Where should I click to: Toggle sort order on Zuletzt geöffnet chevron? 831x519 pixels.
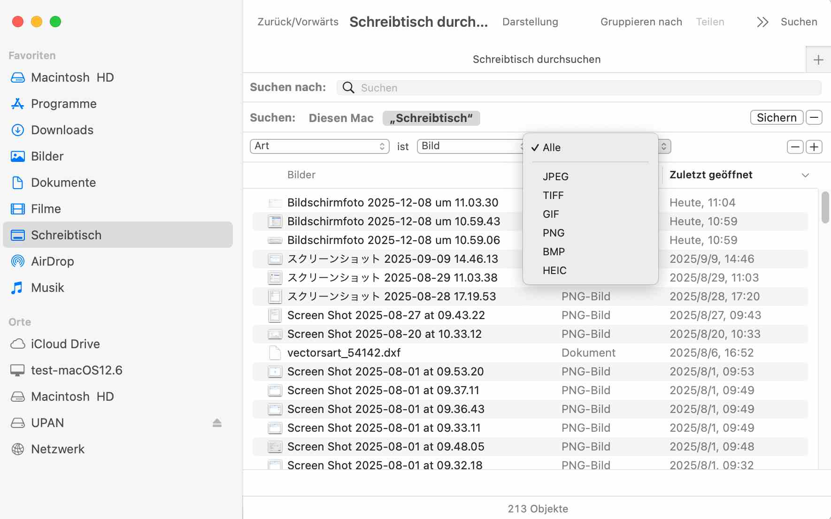pos(805,175)
